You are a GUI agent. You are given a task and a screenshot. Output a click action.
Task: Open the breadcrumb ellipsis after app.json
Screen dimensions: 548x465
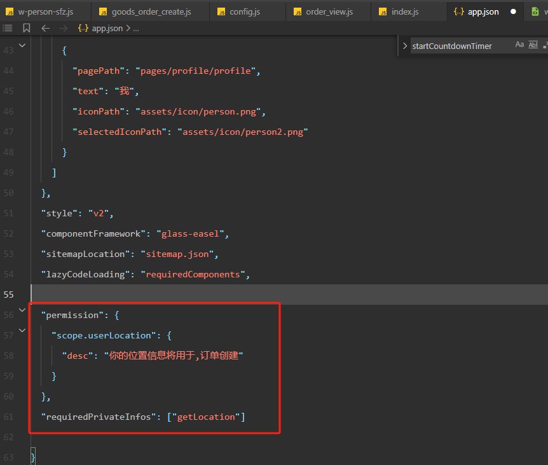136,29
